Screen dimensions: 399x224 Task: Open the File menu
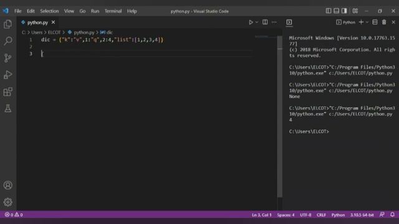(18, 11)
